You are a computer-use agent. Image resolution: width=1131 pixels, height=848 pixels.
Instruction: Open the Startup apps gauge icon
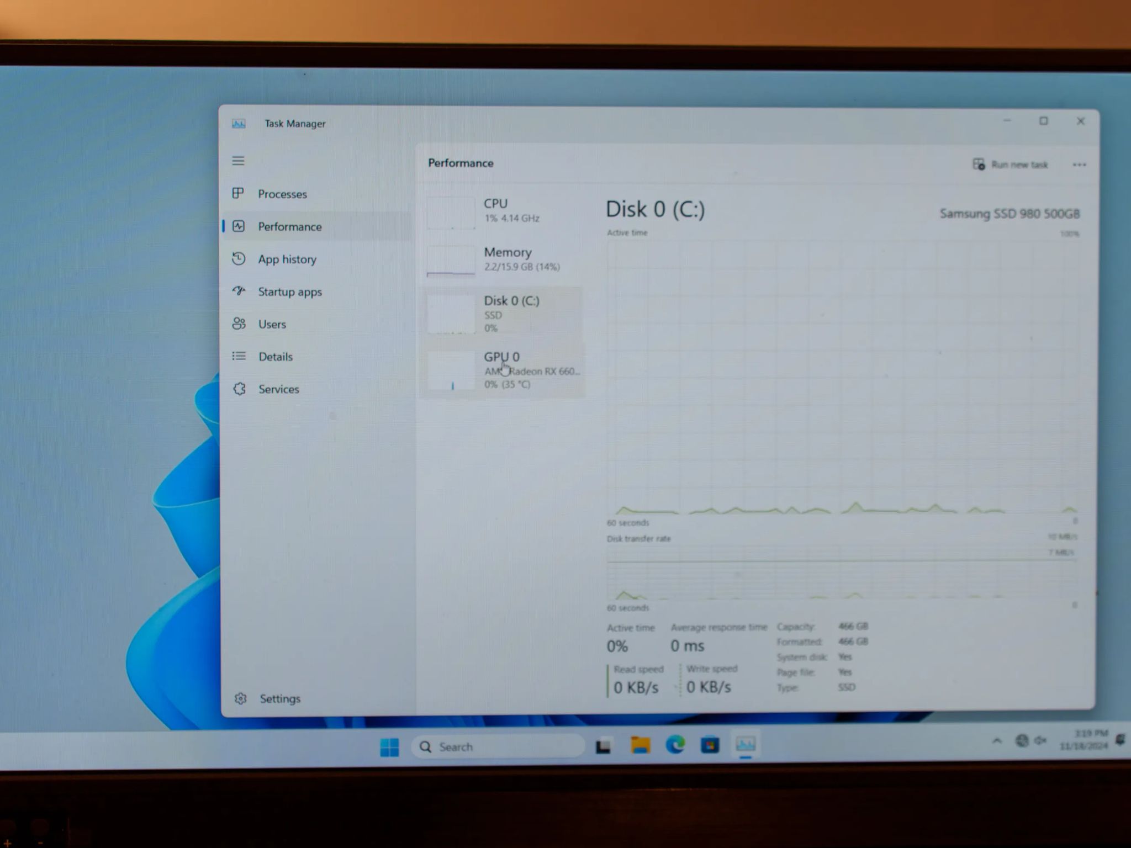click(x=239, y=290)
